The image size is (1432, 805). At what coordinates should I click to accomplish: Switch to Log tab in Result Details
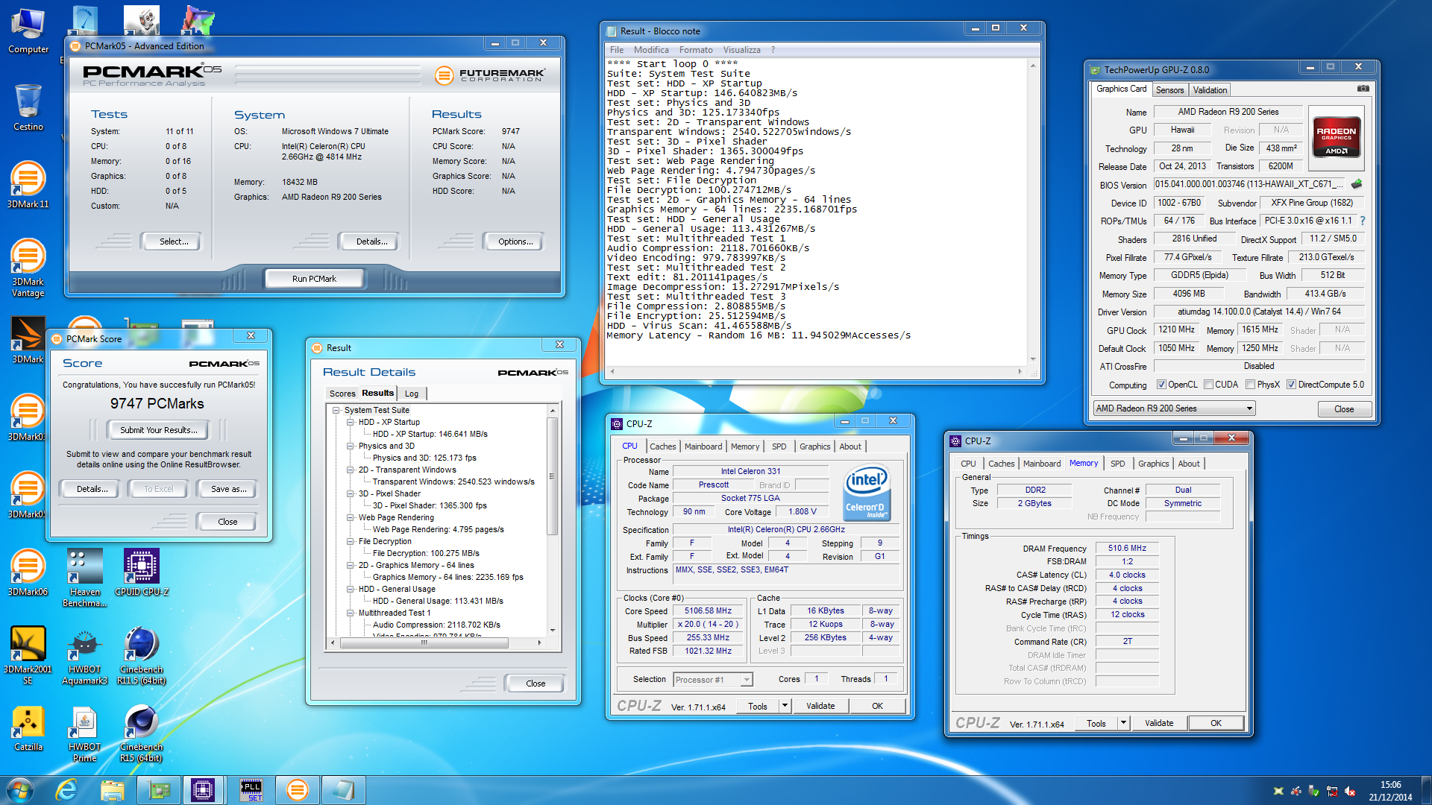412,394
